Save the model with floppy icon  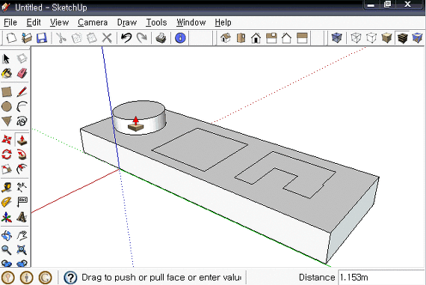coord(42,38)
